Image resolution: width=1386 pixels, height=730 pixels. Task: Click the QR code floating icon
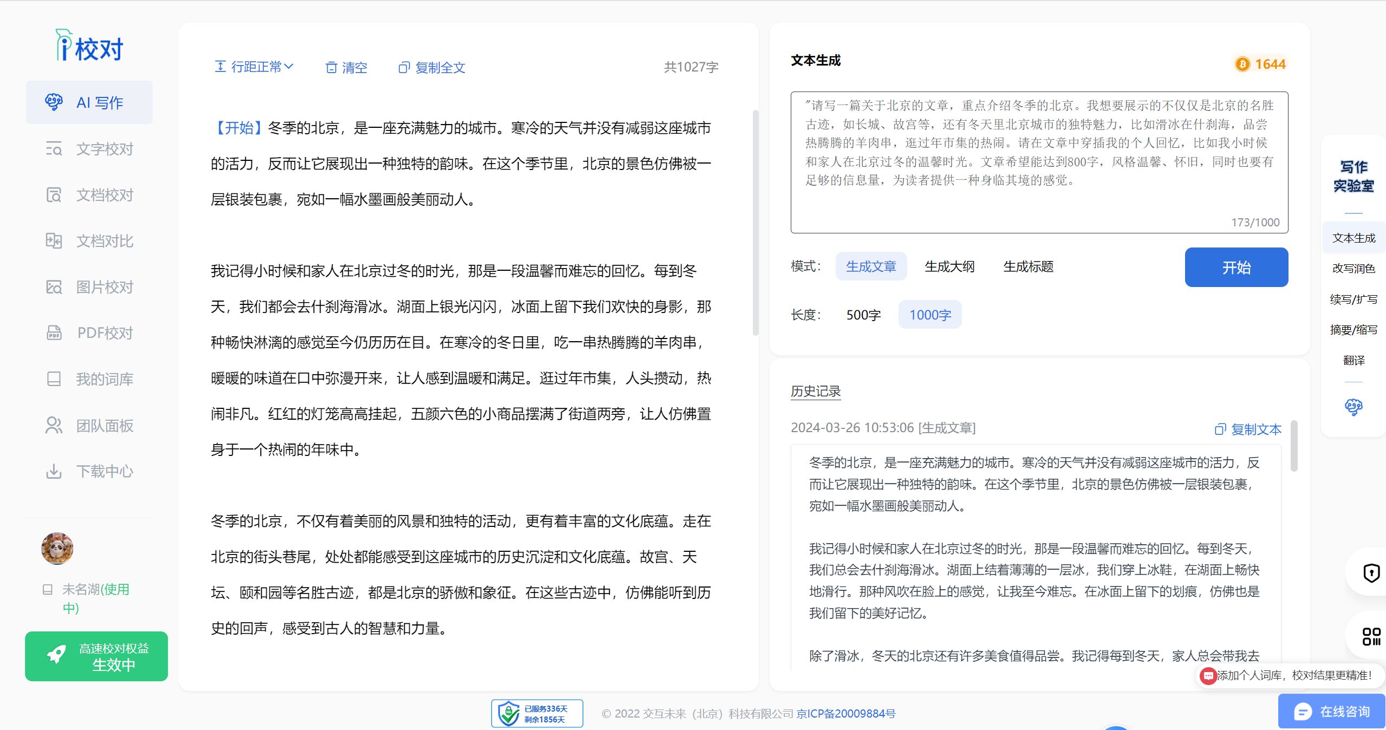pos(1371,636)
